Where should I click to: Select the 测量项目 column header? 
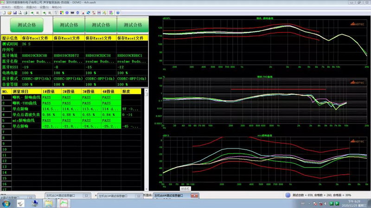click(26, 92)
